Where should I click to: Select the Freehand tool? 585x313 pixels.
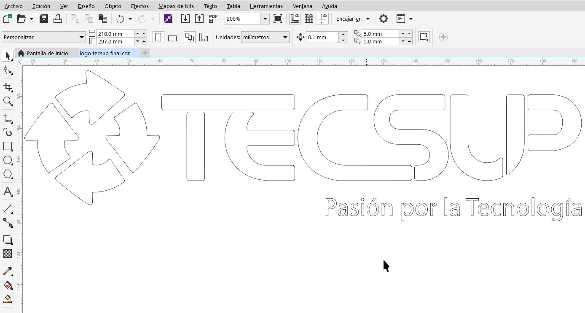coord(8,119)
